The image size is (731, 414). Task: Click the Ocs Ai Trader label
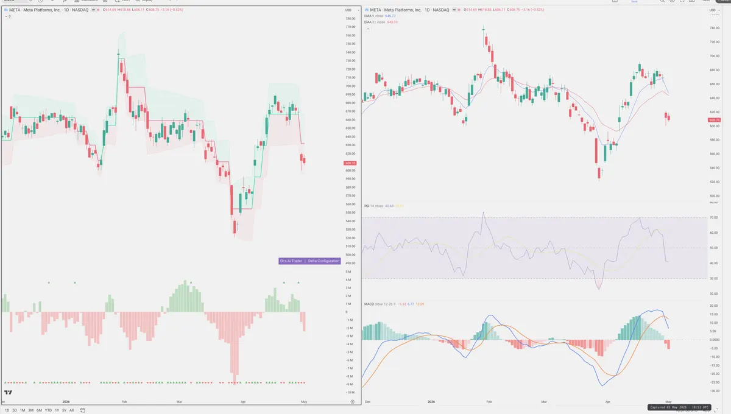pyautogui.click(x=291, y=261)
